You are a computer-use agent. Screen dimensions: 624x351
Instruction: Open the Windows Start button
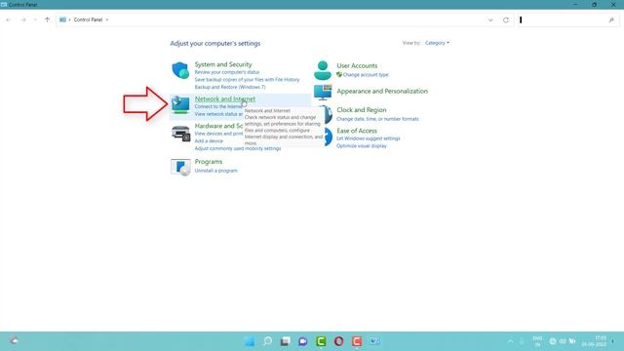250,341
